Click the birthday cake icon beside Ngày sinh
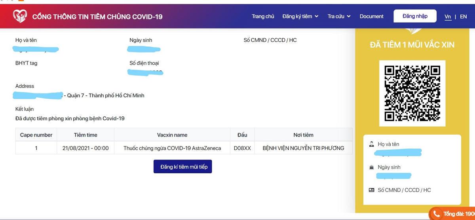 371,167
